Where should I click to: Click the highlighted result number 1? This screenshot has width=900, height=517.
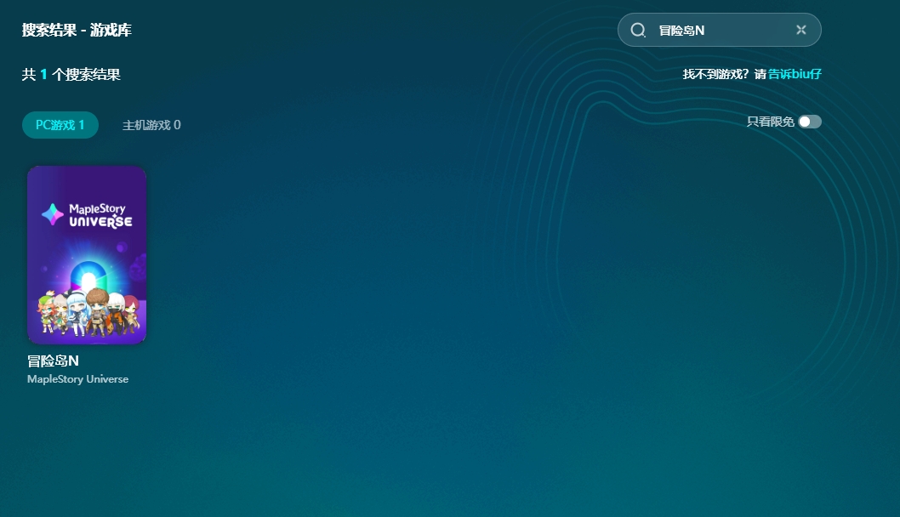[x=43, y=75]
